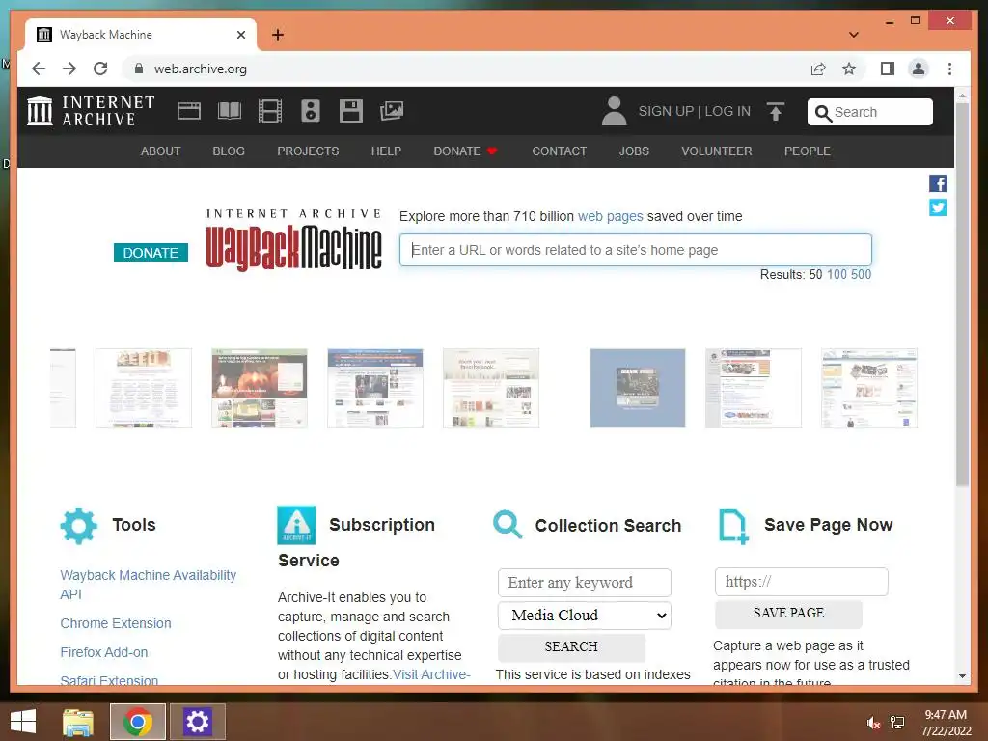This screenshot has width=988, height=741.
Task: Click the Tools gear icon
Action: 79,526
